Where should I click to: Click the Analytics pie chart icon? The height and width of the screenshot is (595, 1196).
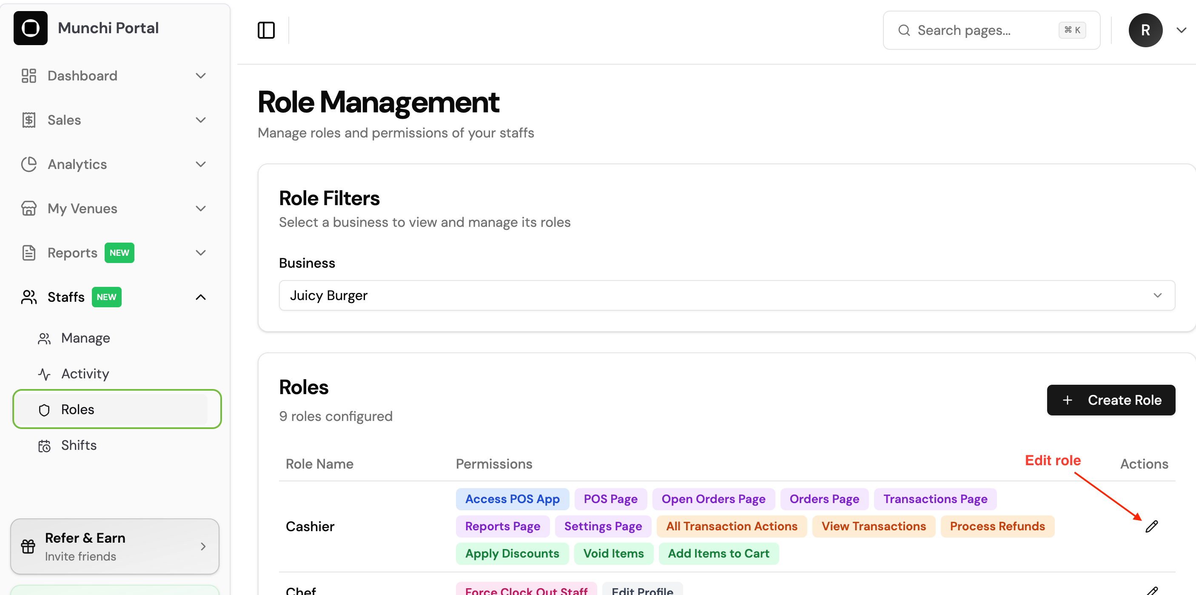point(29,164)
